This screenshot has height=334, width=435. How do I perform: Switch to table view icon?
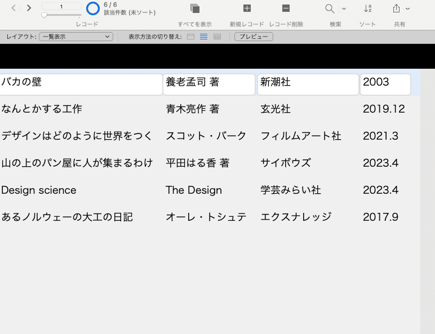(217, 37)
